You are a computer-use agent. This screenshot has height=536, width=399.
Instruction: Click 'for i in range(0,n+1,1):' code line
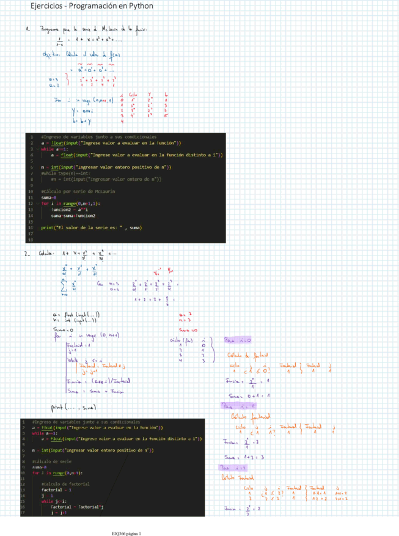[71, 204]
